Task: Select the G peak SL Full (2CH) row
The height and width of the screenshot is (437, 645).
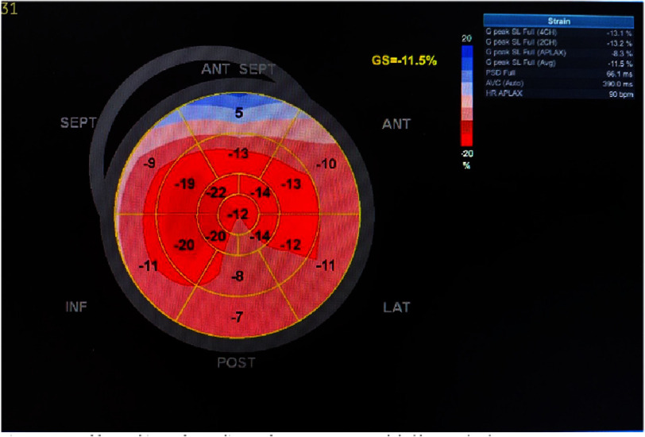Action: (558, 43)
